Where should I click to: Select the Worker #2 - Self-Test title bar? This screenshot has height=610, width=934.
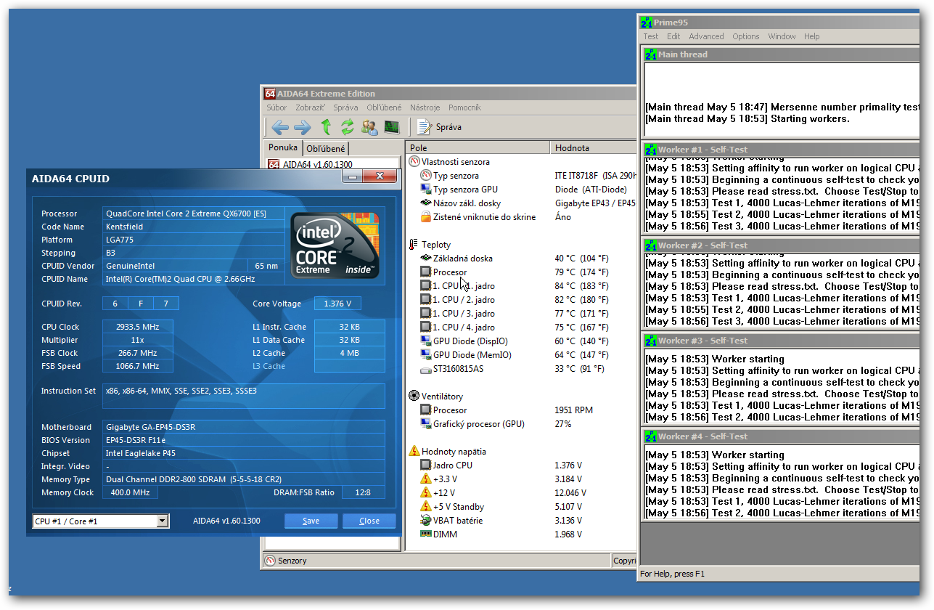click(x=781, y=245)
